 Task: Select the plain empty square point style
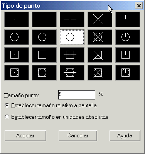[x=44, y=55]
